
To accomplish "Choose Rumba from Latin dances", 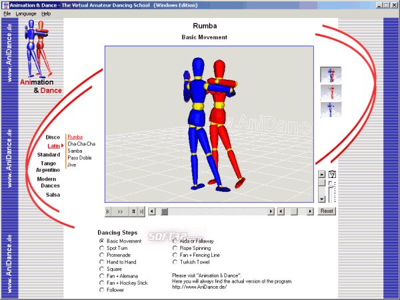I will click(x=75, y=137).
